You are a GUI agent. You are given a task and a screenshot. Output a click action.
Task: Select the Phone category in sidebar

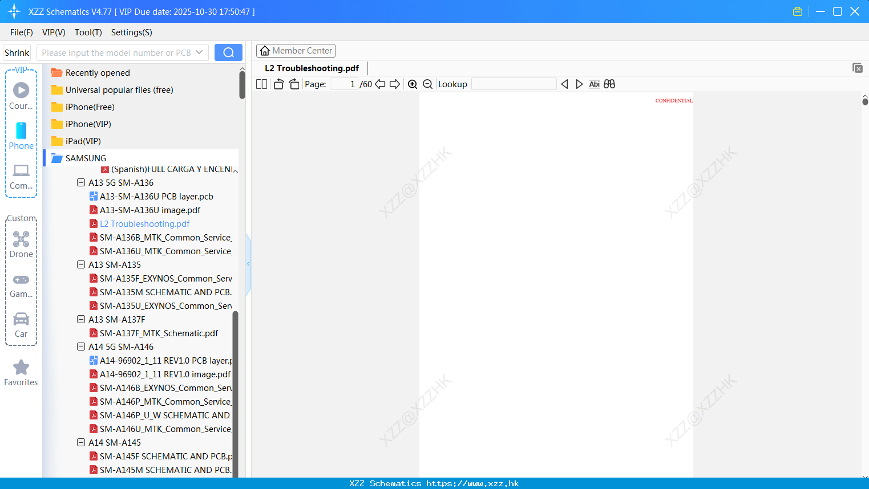21,136
